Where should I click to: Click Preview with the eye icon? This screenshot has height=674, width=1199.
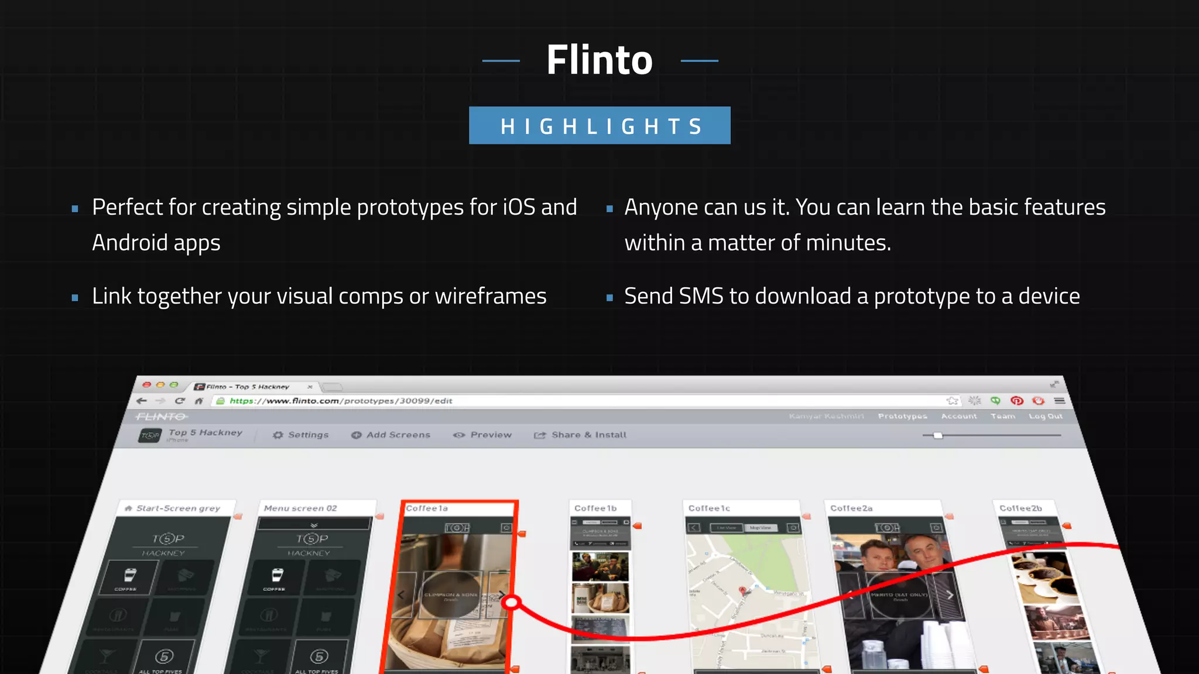[x=482, y=435]
